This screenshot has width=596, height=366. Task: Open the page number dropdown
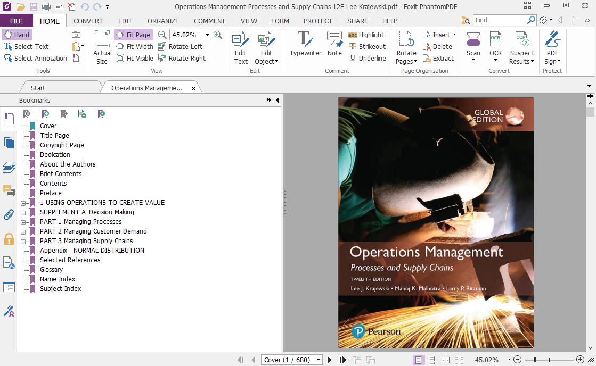[x=319, y=360]
